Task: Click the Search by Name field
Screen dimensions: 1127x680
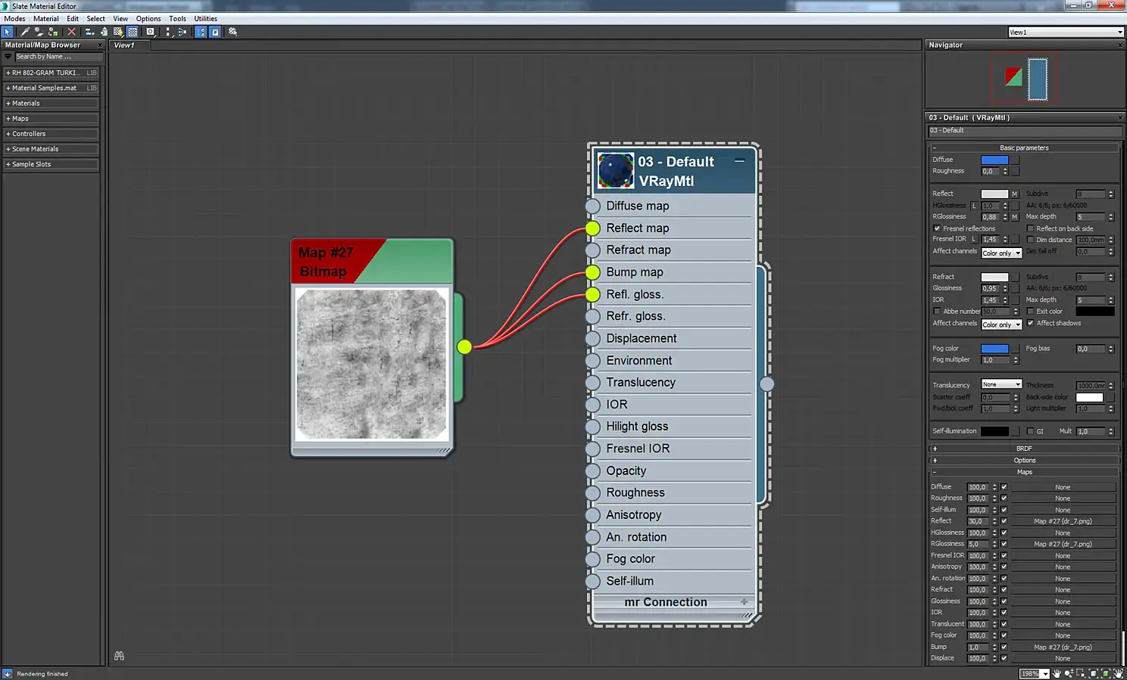Action: (x=58, y=57)
